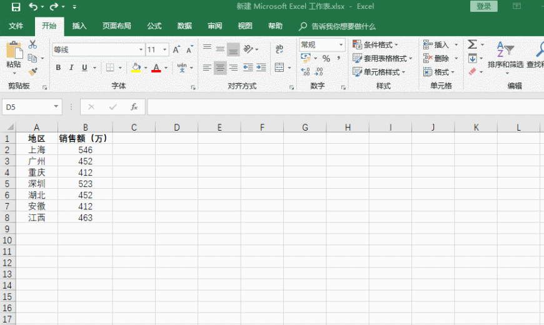The height and width of the screenshot is (325, 544).
Task: Click the 排序和筛选 button
Action: pyautogui.click(x=505, y=56)
